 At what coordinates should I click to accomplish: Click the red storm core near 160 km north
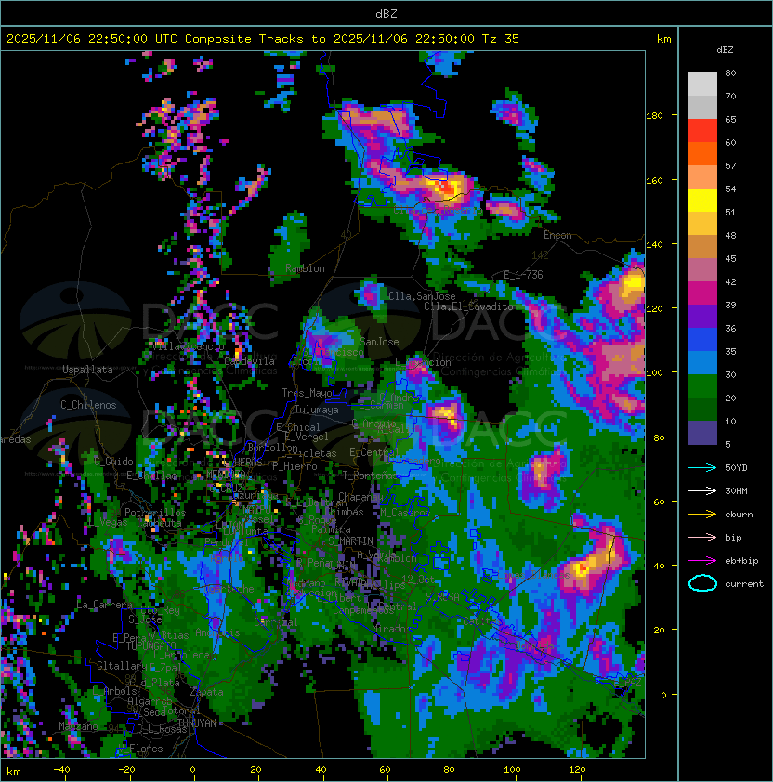coord(444,188)
